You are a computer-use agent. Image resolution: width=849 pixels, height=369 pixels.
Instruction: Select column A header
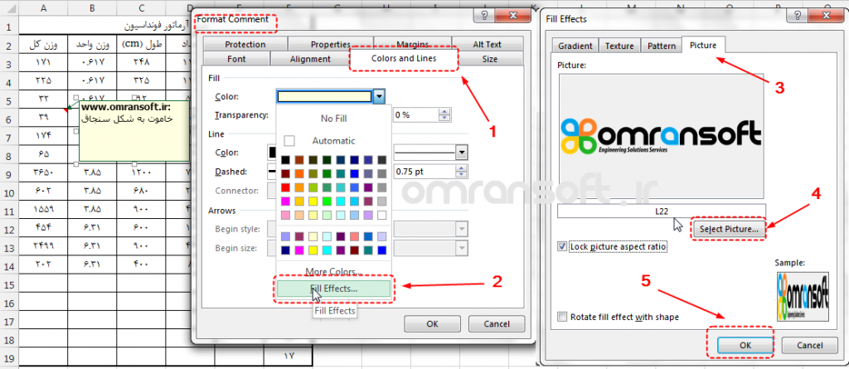[43, 8]
